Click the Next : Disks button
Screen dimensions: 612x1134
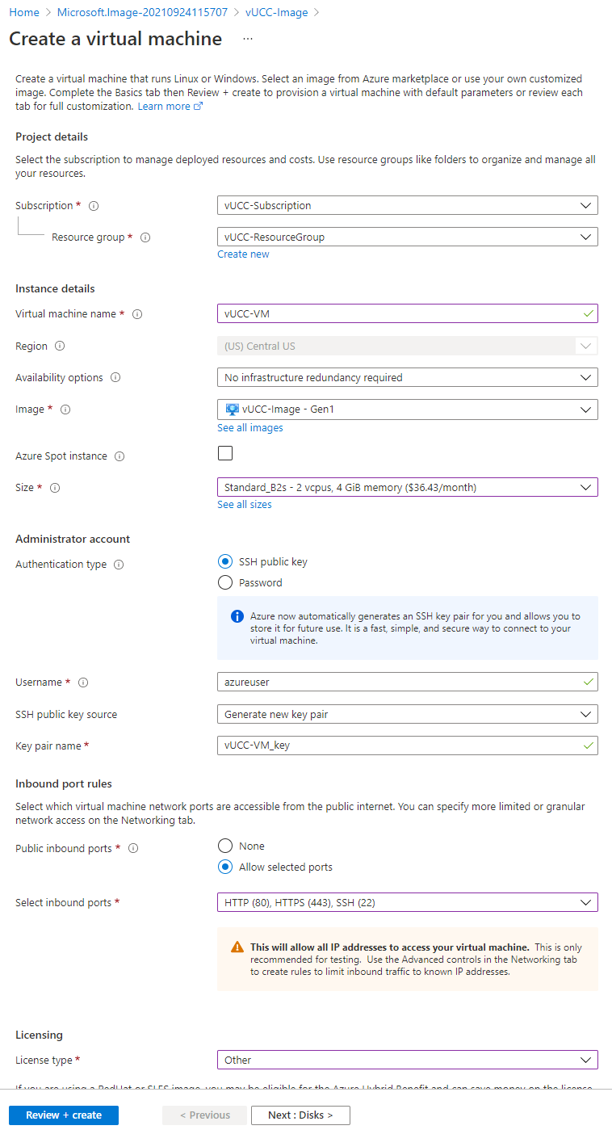300,1115
